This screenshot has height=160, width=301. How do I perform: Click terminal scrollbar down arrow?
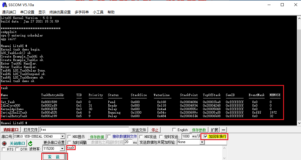coord(299,123)
